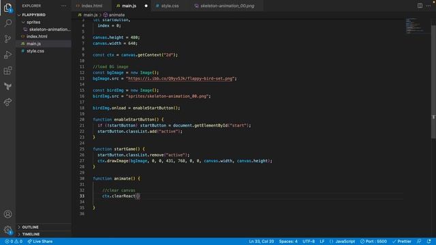This screenshot has width=436, height=245.
Task: Click 'function startGame() {' code line
Action: click(119, 149)
